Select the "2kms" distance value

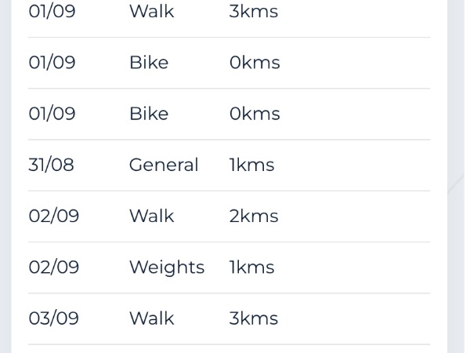coord(254,217)
